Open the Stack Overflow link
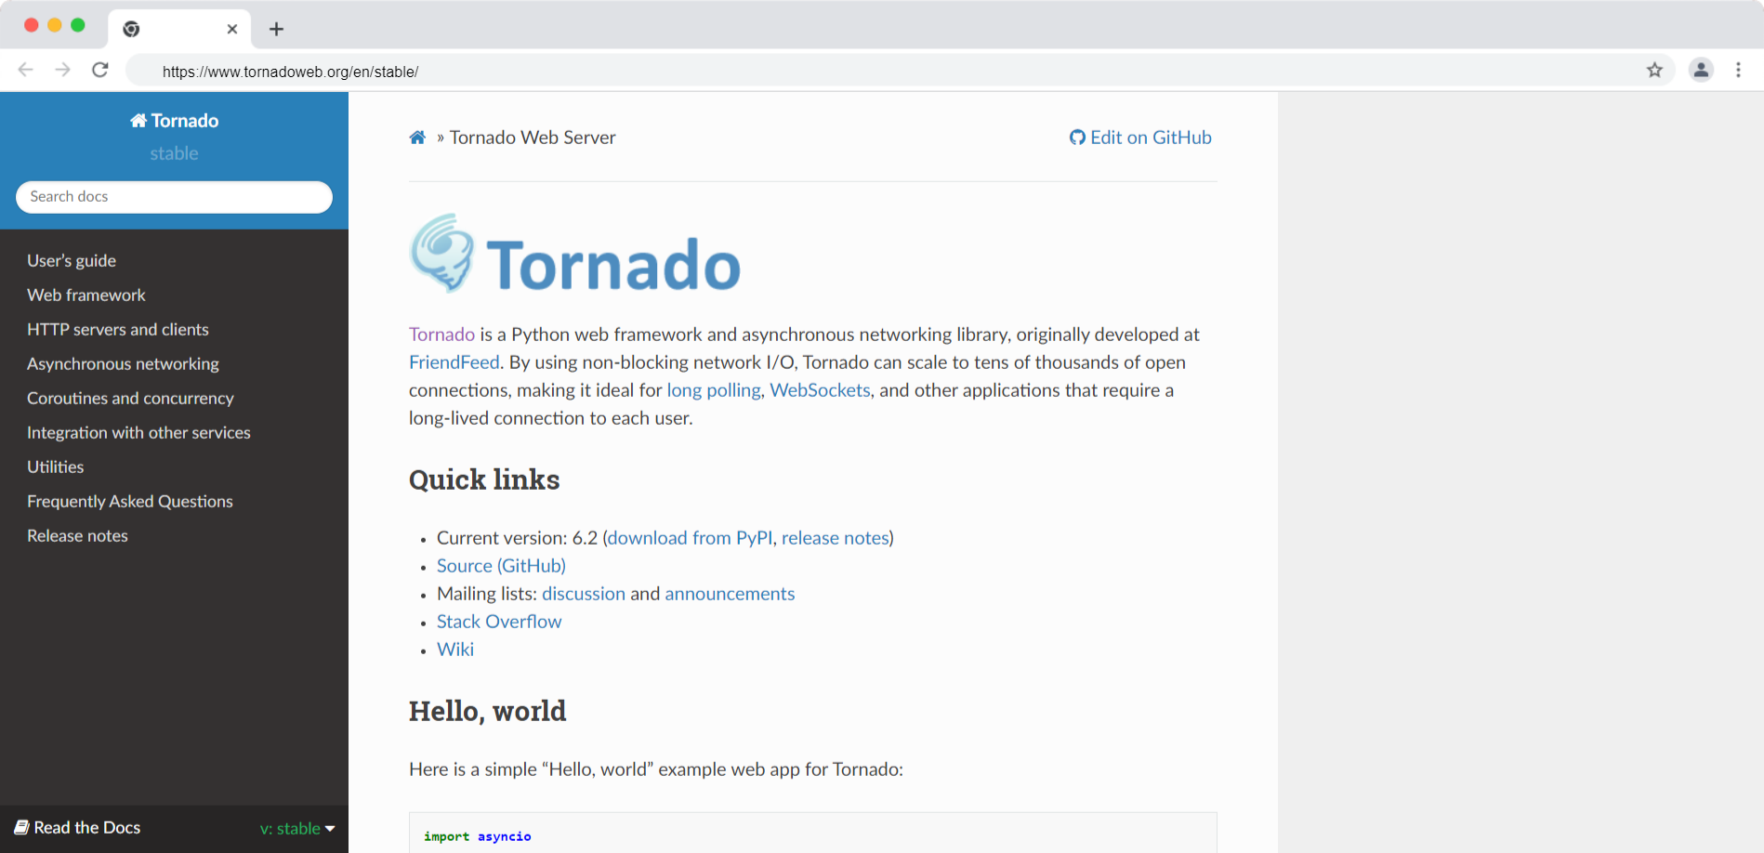This screenshot has height=853, width=1764. (499, 622)
